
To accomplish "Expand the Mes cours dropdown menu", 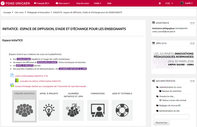I will [63, 3].
